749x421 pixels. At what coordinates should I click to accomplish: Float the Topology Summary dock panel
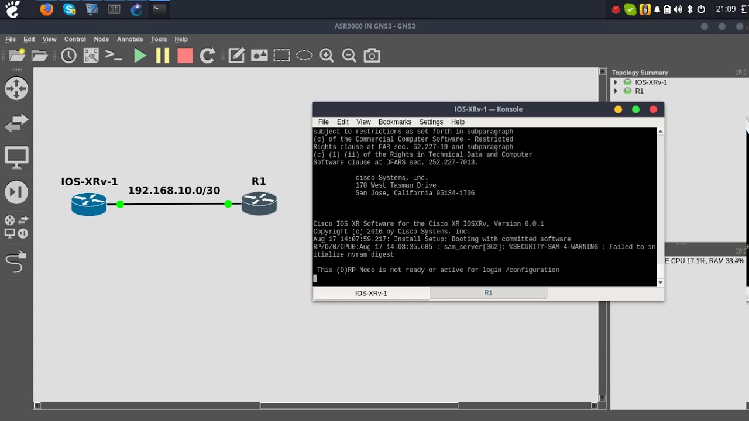(738, 73)
